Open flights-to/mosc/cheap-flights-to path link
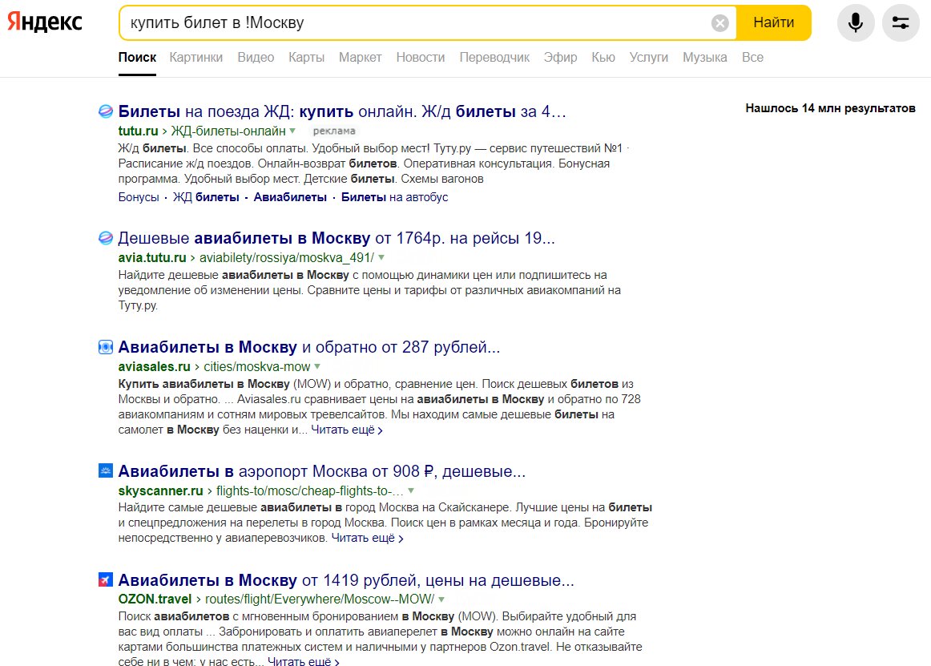Screen dimensions: 931x666 point(310,490)
